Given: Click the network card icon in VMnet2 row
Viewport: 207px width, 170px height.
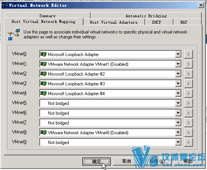Looking at the screenshot, I should pos(43,74).
